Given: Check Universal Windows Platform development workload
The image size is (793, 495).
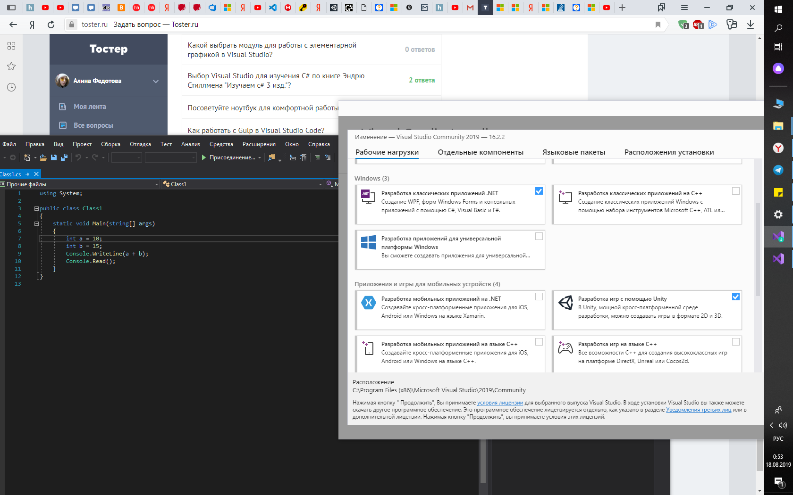Looking at the screenshot, I should point(539,236).
